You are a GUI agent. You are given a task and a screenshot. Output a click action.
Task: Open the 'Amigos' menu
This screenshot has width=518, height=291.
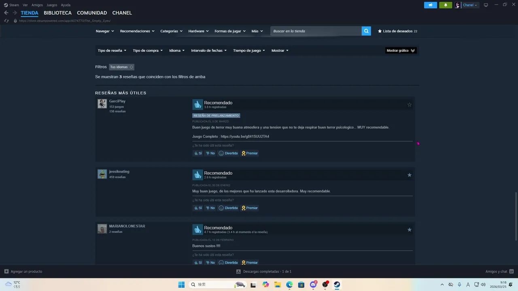[37, 5]
